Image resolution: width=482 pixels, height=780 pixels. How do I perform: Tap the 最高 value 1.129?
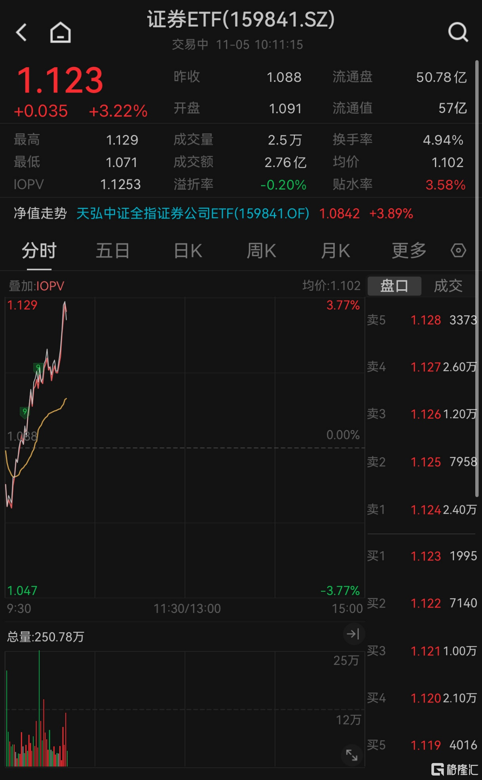(122, 140)
